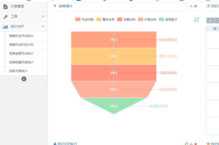
Task: Expand the 工具 menu chevron
Action: click(43, 16)
